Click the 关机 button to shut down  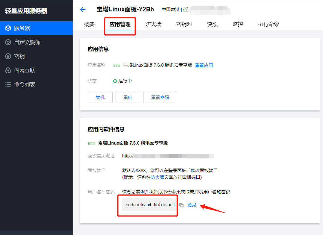pos(100,97)
